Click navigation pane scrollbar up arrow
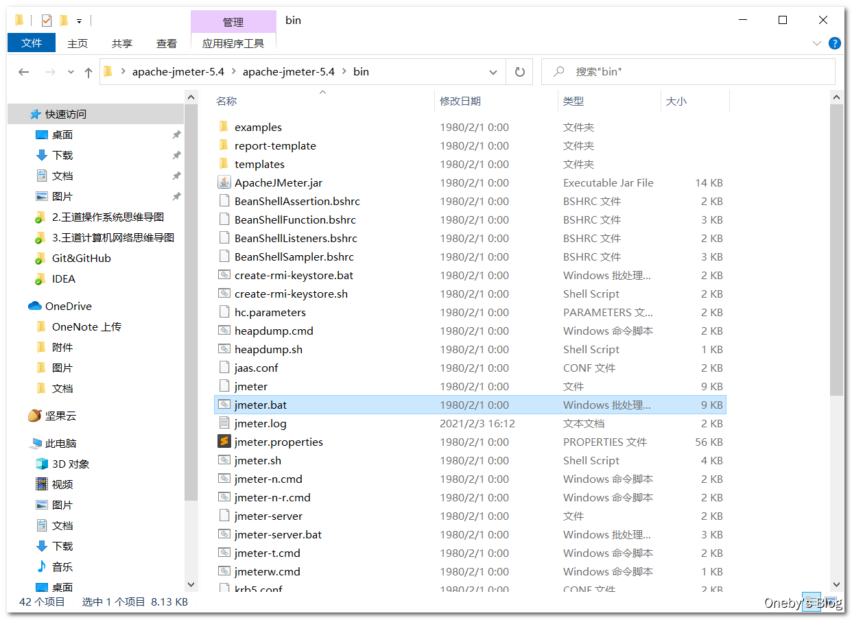The width and height of the screenshot is (852, 620). coord(191,97)
